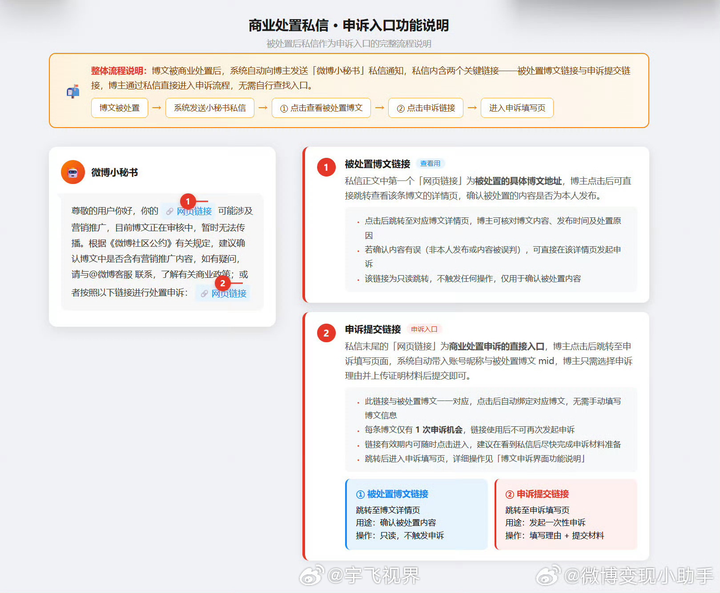Click the 微博小秘书 robot avatar
720x593 pixels.
click(x=73, y=172)
